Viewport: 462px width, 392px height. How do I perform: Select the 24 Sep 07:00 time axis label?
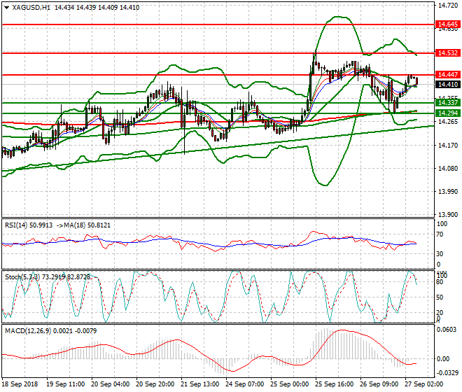pos(245,384)
